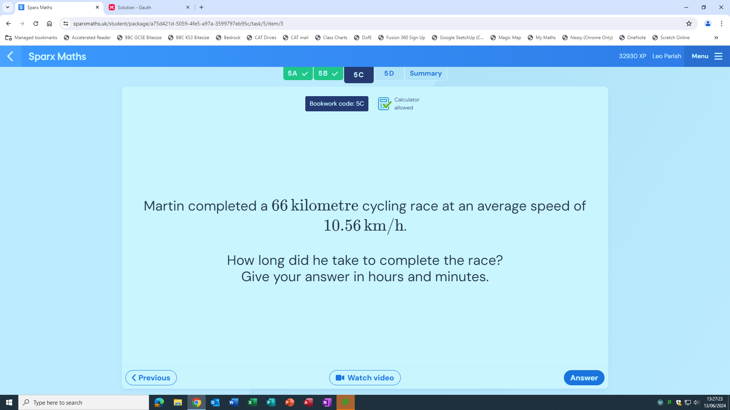
Task: Click the browser home icon
Action: tap(49, 24)
